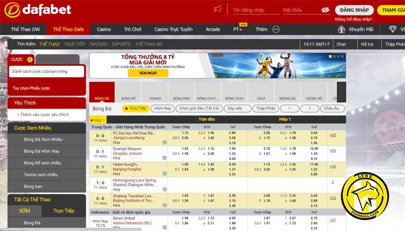Click the Khuyến Mãi gift icon
This screenshot has height=231, width=405.
click(x=341, y=29)
